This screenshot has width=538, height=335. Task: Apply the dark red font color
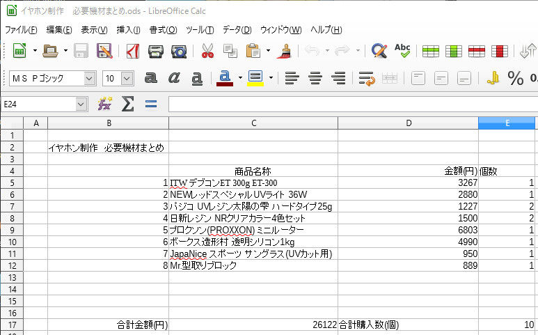(225, 78)
